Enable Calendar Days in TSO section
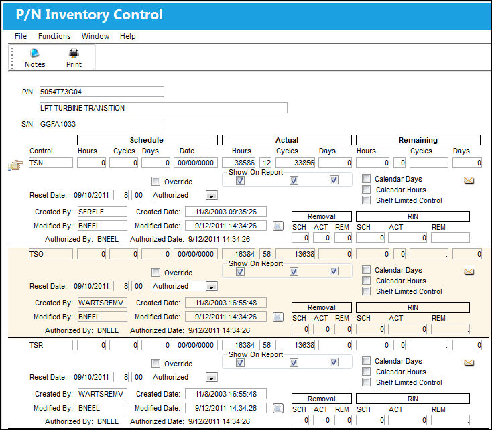492x430 pixels. (x=366, y=269)
